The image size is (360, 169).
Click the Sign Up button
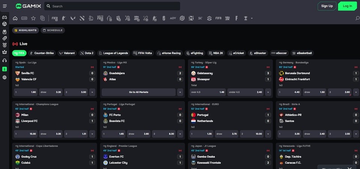[x=327, y=6]
